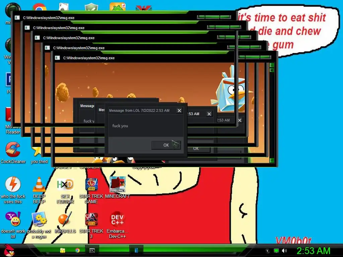Launch the STAR TREK 3 icon

[91, 225]
